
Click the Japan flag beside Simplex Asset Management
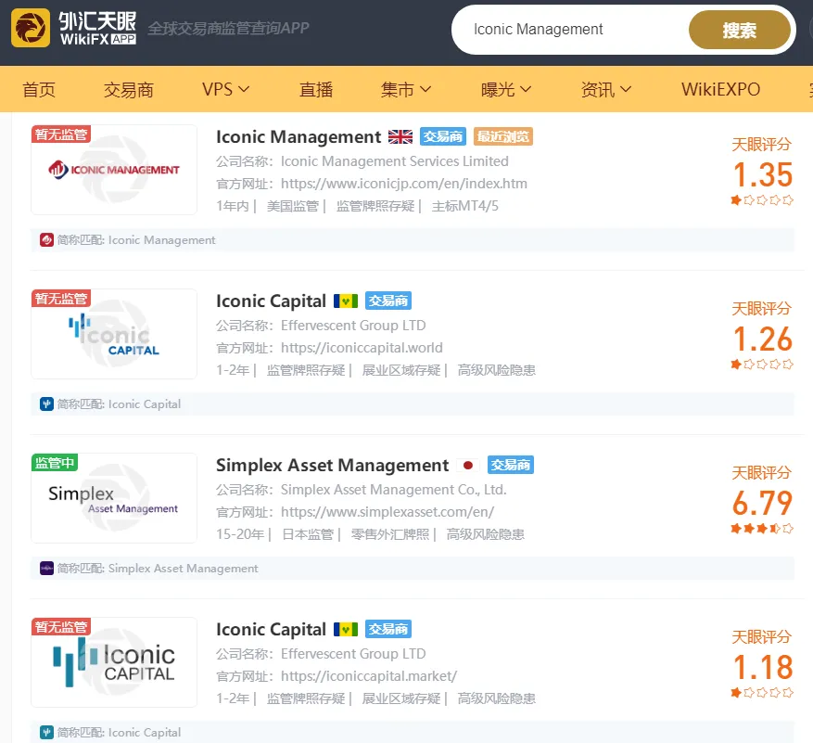point(468,466)
